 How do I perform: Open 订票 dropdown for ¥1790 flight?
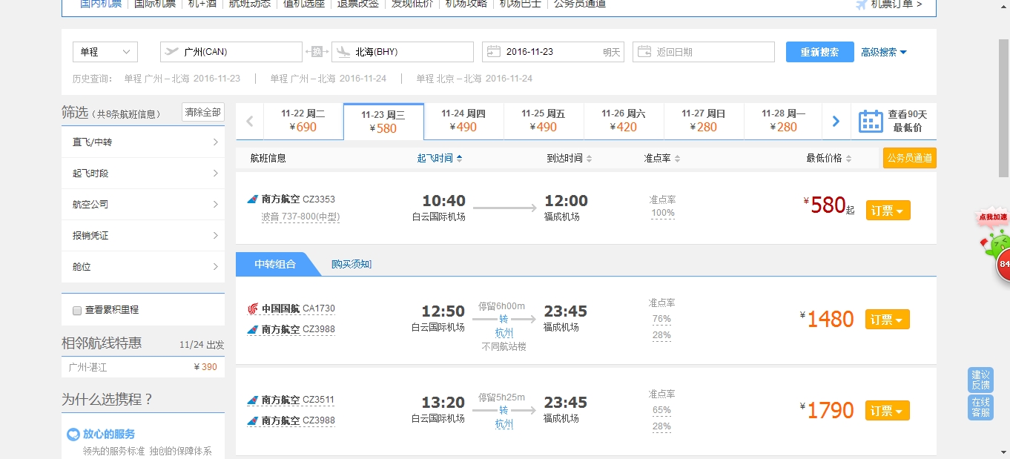[x=888, y=411]
